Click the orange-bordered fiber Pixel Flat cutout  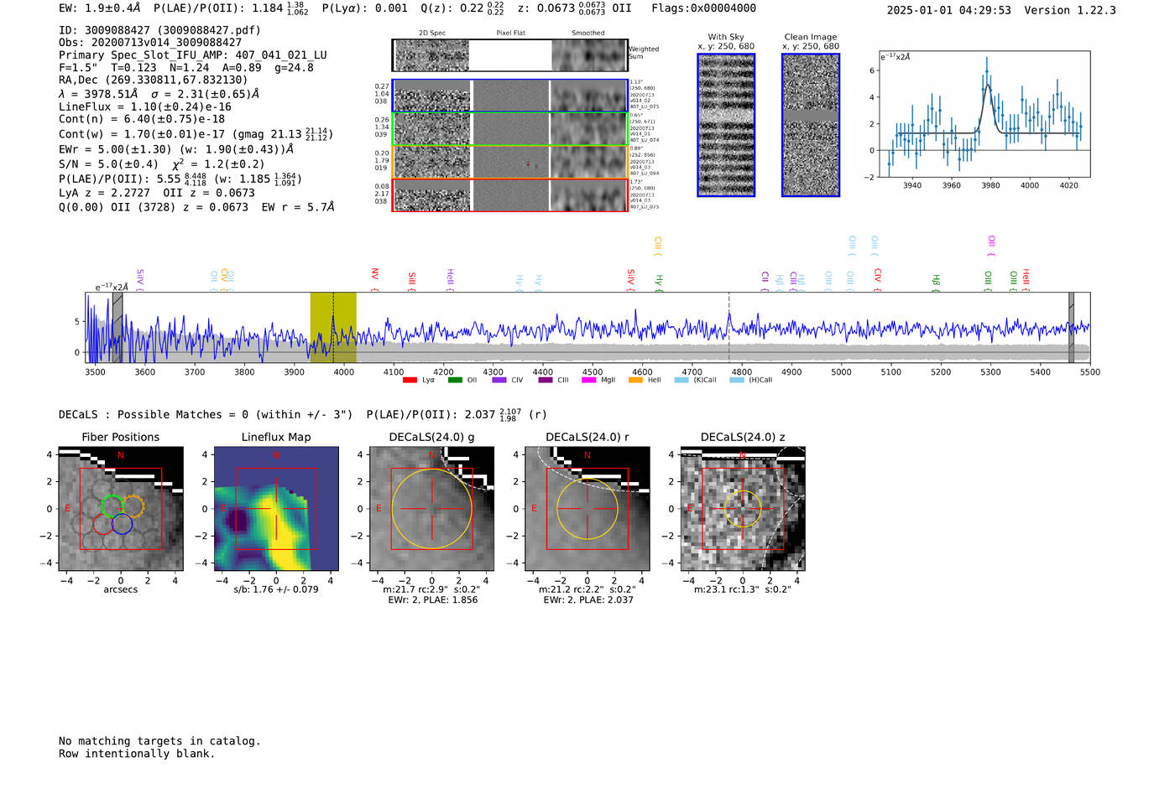click(511, 162)
